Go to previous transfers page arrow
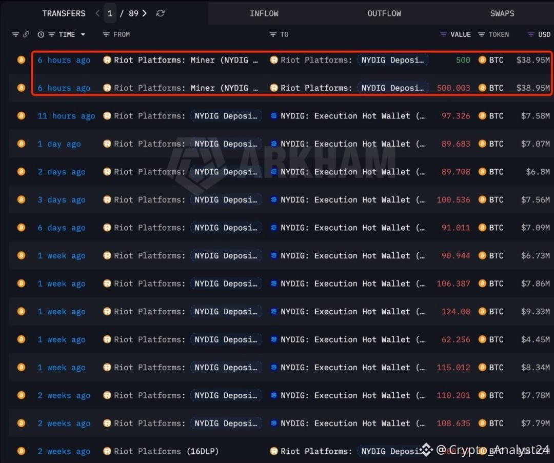The height and width of the screenshot is (463, 554). click(x=97, y=13)
